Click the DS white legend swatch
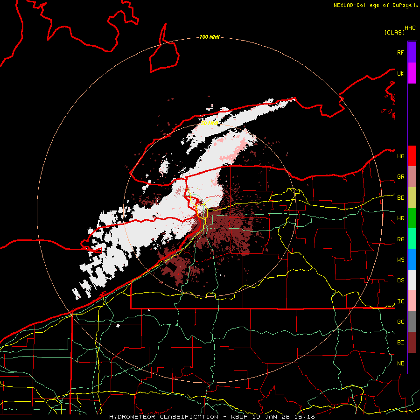420x420 pixels. (412, 280)
